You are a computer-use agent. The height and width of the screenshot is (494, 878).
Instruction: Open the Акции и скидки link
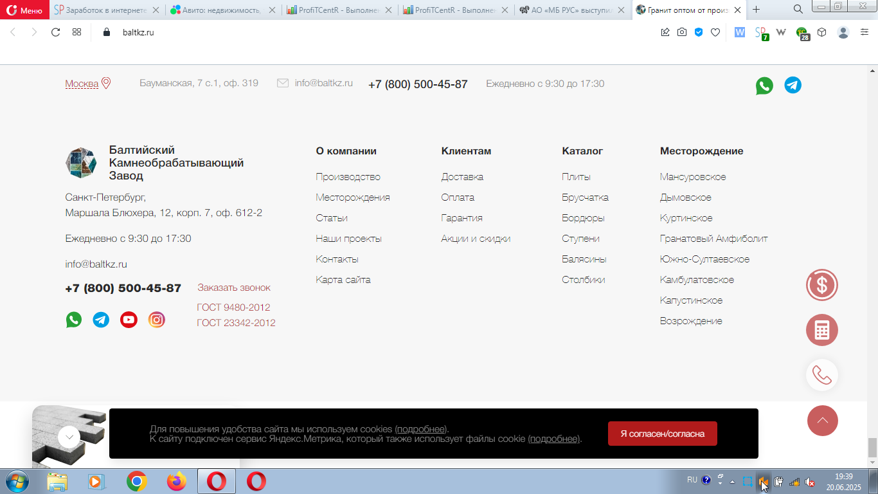tap(476, 239)
